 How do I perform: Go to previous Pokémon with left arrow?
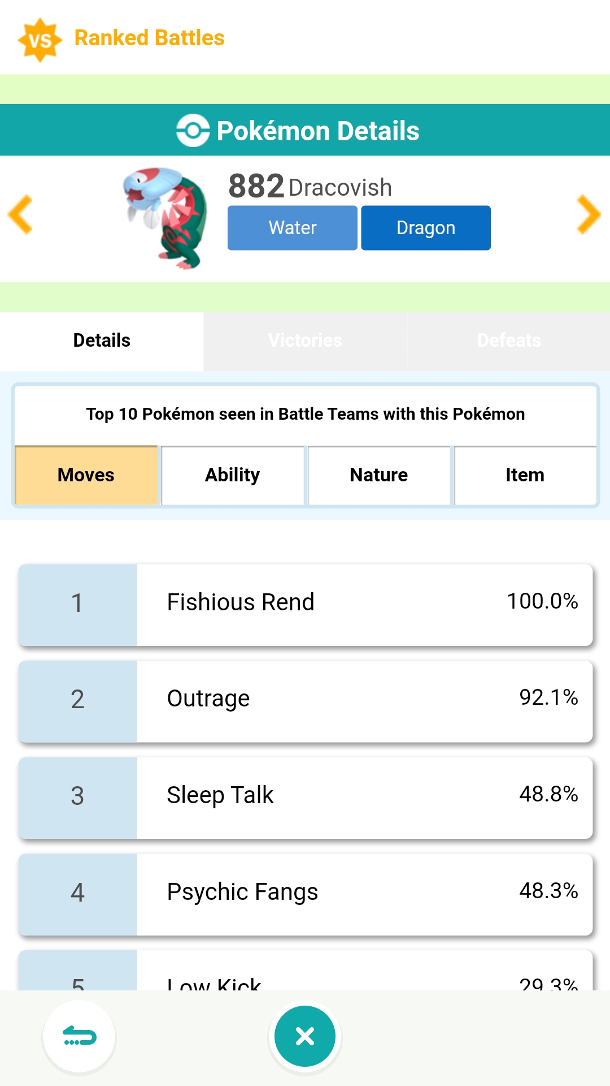click(21, 214)
